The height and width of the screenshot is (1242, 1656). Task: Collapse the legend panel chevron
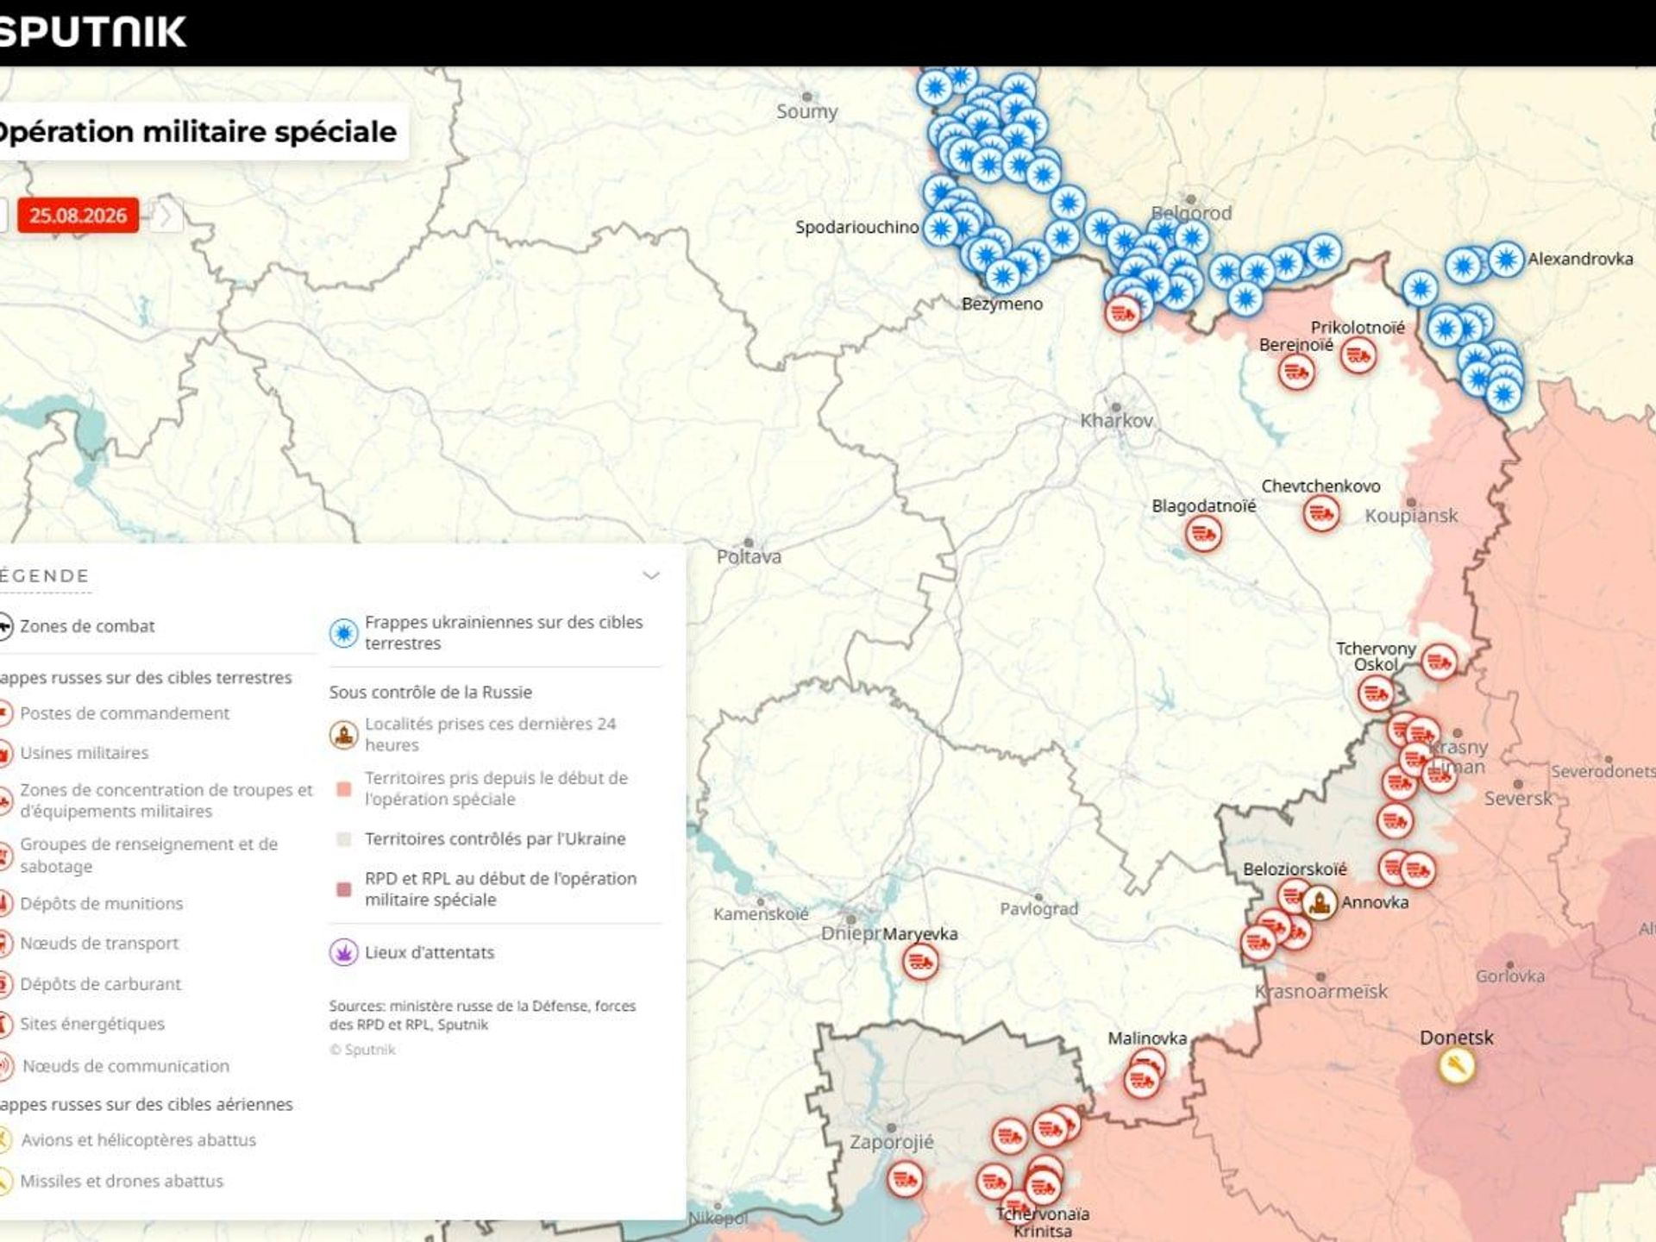(651, 575)
